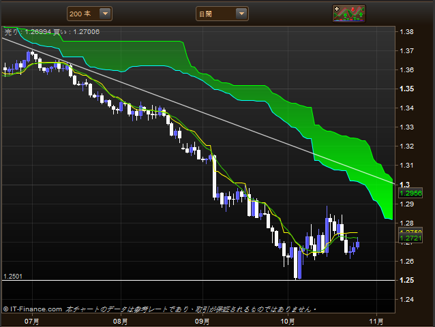435x327 pixels.
Task: Click the IT-Finance.com copyright text
Action: click(33, 309)
